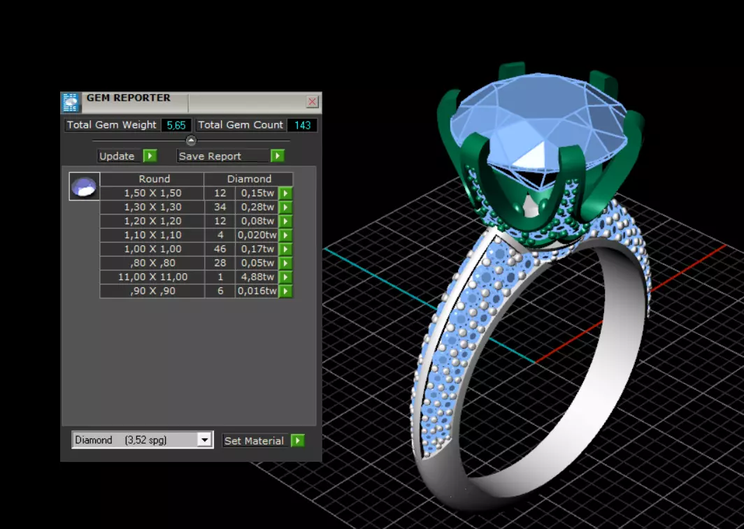Click the count 34 cell
Viewport: 744px width, 529px height.
(x=220, y=207)
